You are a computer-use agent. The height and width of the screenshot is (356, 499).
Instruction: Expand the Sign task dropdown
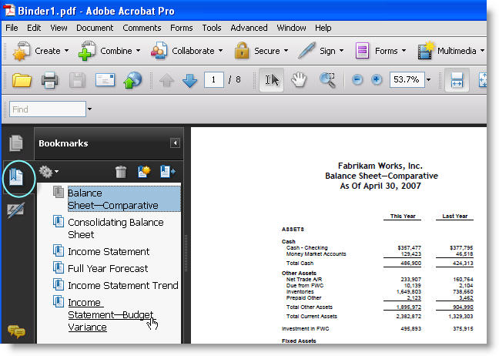(341, 51)
